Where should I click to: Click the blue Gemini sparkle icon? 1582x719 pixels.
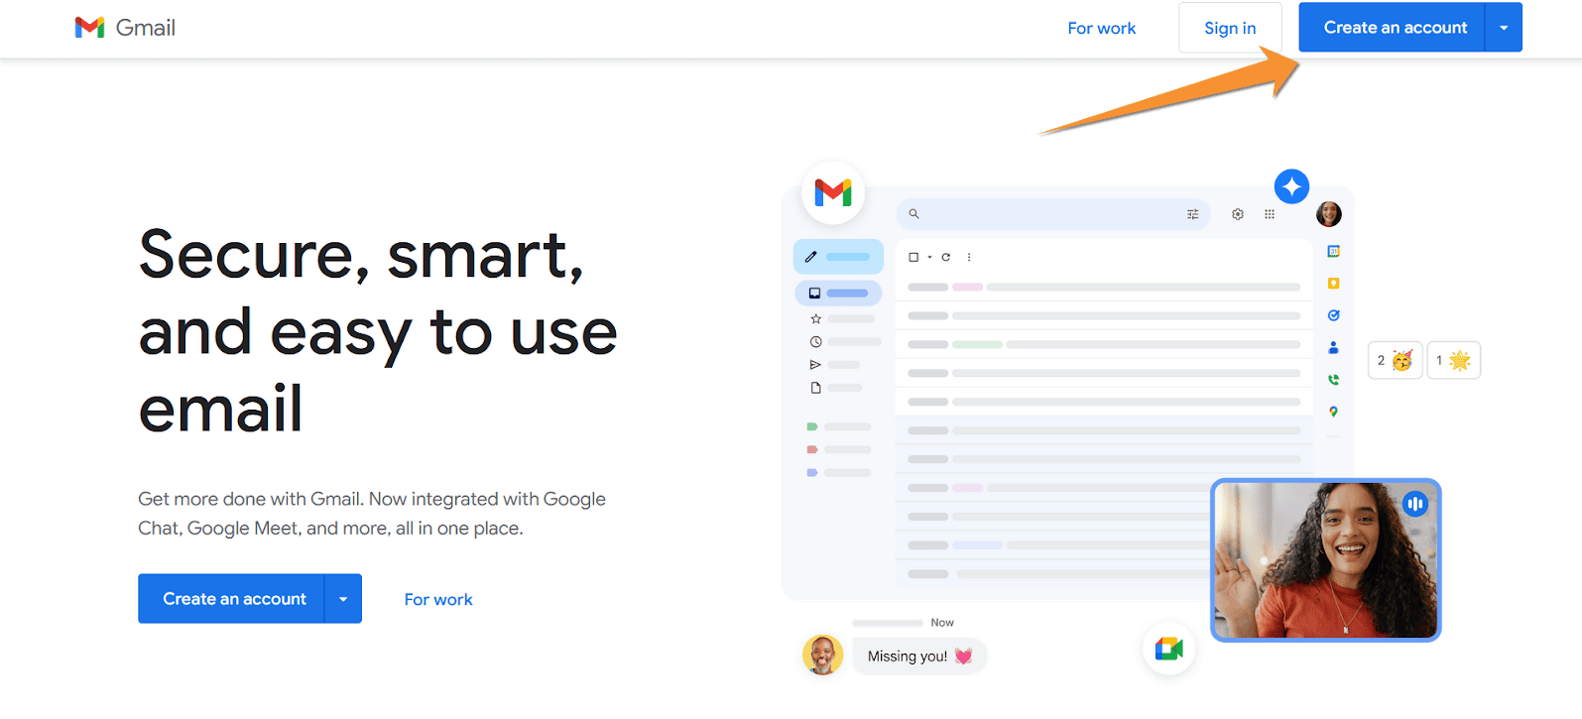coord(1291,186)
